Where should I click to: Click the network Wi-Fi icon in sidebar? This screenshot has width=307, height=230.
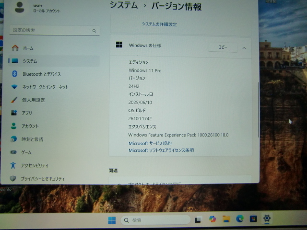[x=14, y=87]
